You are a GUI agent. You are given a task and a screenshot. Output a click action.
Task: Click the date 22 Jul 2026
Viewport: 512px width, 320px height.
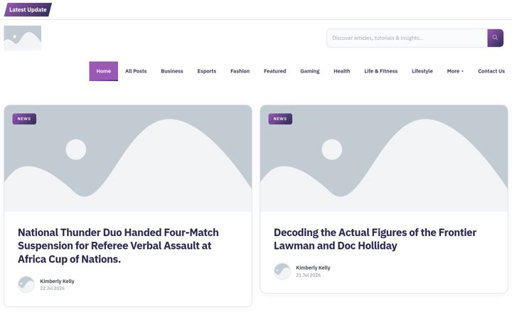(x=52, y=288)
